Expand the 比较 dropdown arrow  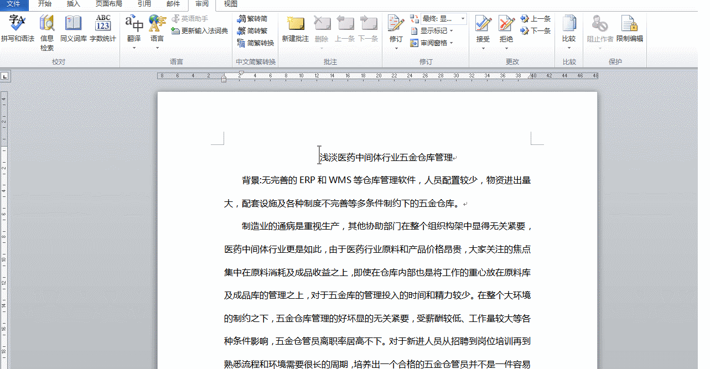(569, 48)
